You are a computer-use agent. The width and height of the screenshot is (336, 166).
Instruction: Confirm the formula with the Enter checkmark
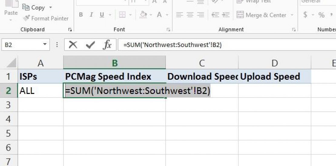90,45
